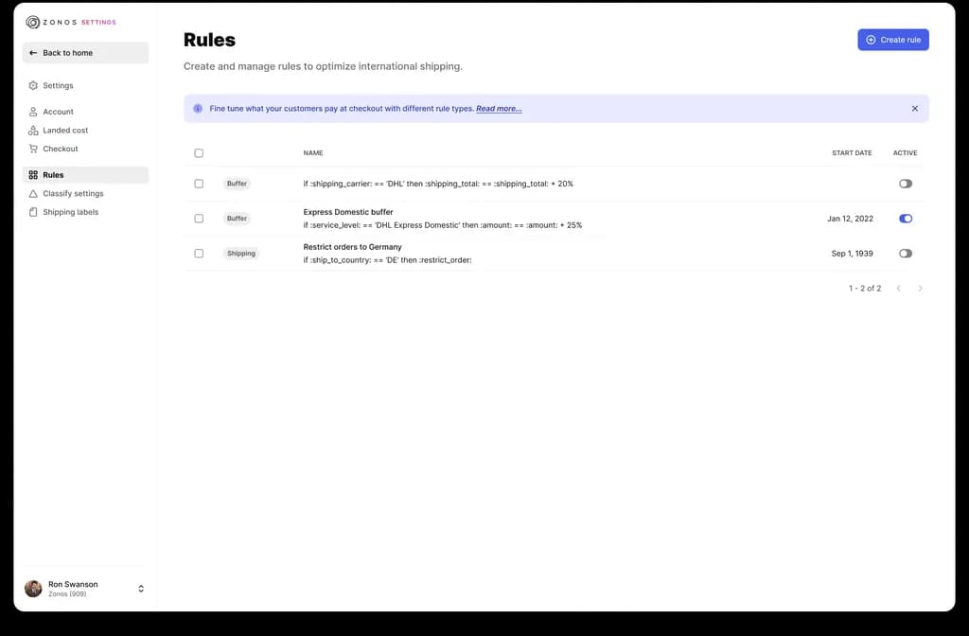
Task: Open the Rules sidebar menu item
Action: [53, 175]
